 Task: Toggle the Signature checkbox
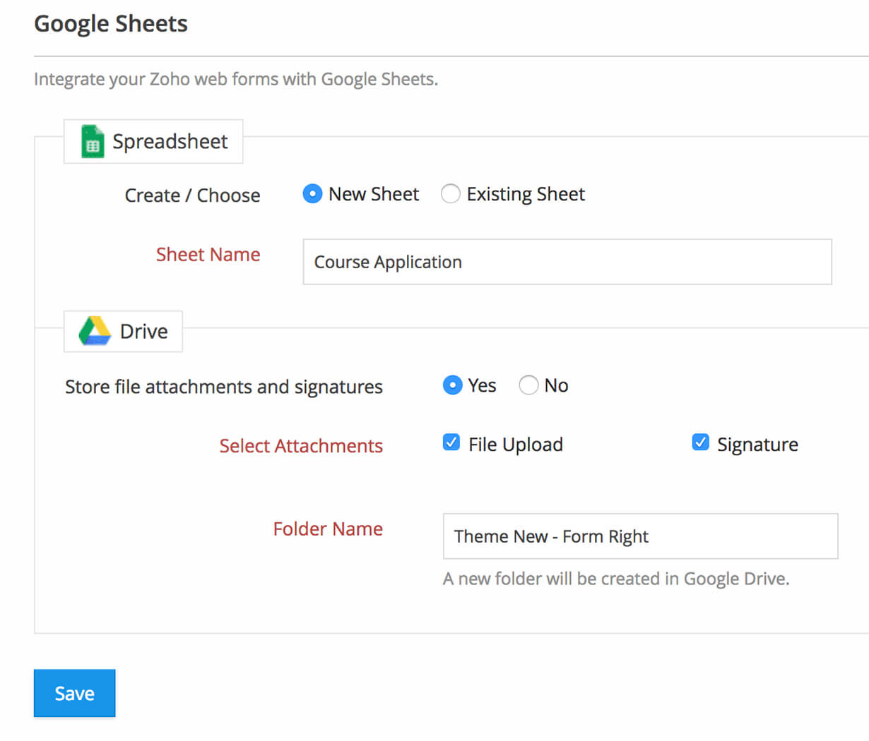(700, 443)
